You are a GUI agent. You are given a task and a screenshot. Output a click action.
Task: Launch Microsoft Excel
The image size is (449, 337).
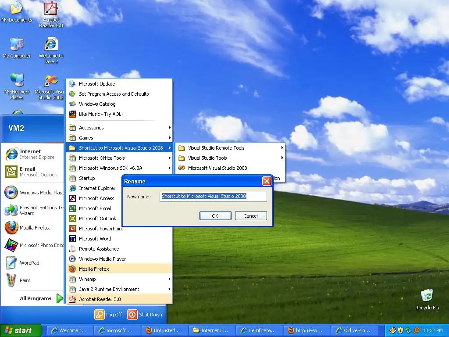pyautogui.click(x=95, y=208)
